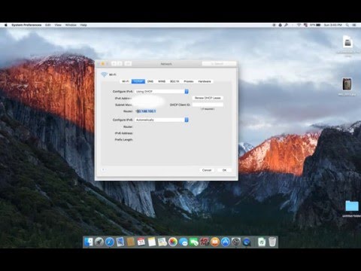The image size is (361, 271).
Task: Open Configure IPv4 dropdown
Action: (x=162, y=92)
